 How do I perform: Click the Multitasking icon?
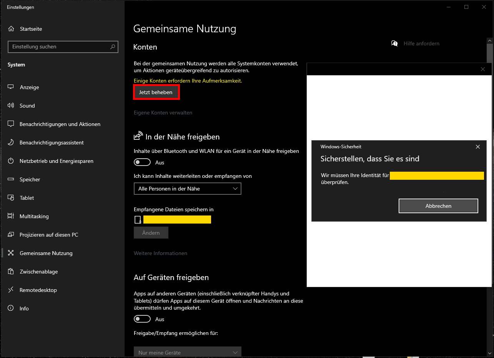coord(11,216)
